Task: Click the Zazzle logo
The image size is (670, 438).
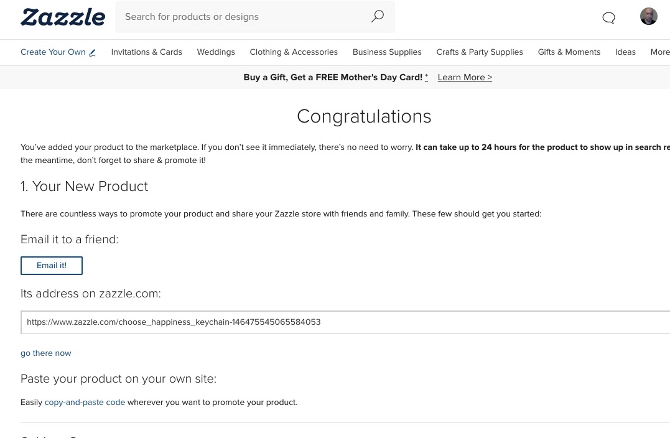Action: [63, 17]
